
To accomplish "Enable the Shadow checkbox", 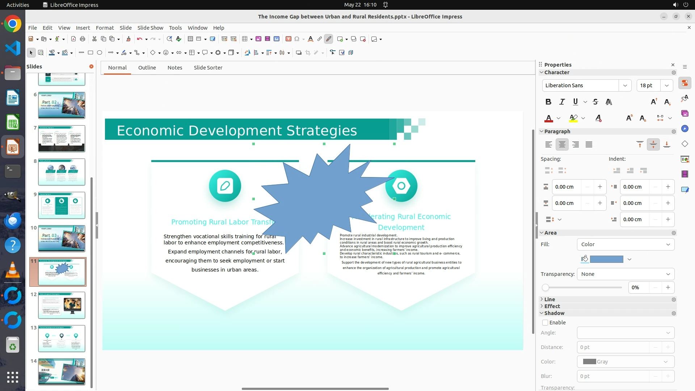I will pos(545,323).
